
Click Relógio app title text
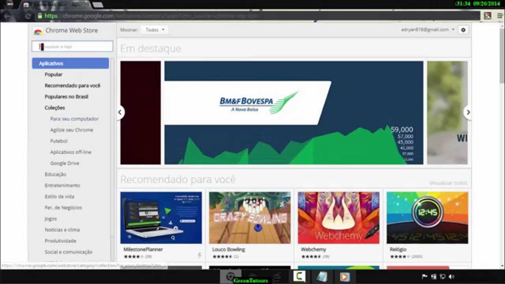click(398, 250)
